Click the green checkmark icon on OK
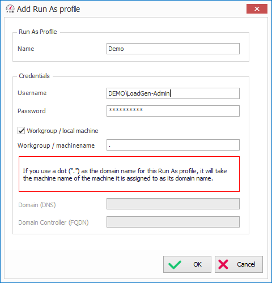 [x=175, y=264]
